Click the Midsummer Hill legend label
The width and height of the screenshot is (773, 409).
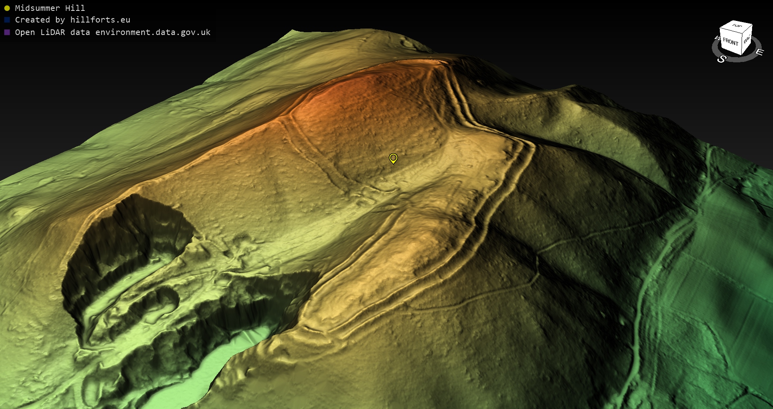[x=50, y=8]
